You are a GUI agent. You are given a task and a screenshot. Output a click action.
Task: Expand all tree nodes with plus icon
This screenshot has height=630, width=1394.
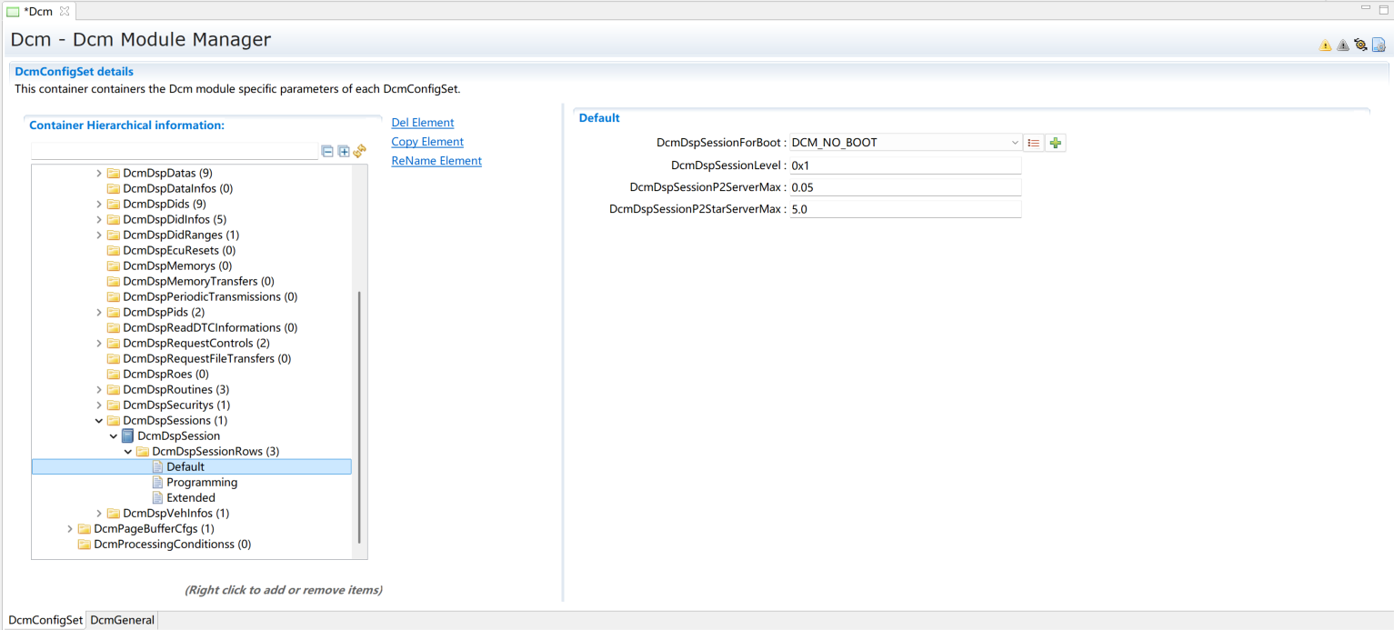(344, 152)
